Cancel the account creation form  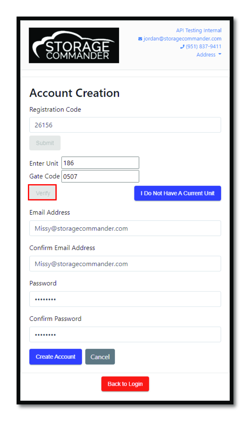point(100,357)
